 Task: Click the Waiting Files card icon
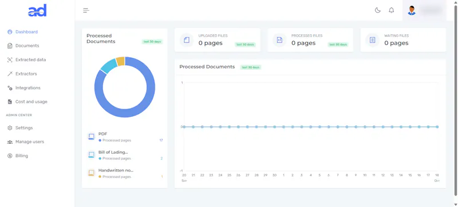(x=373, y=40)
